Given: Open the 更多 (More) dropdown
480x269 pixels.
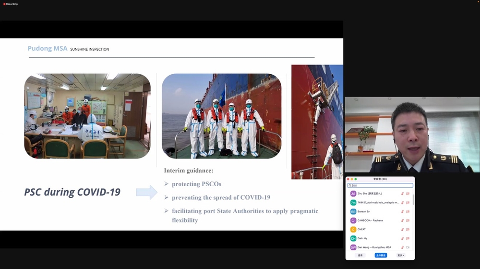Looking at the screenshot, I should 401,255.
